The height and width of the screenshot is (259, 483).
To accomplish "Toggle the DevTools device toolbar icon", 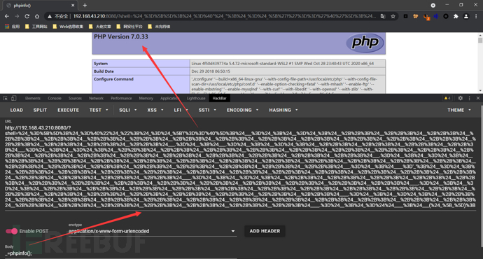I will [x=13, y=98].
